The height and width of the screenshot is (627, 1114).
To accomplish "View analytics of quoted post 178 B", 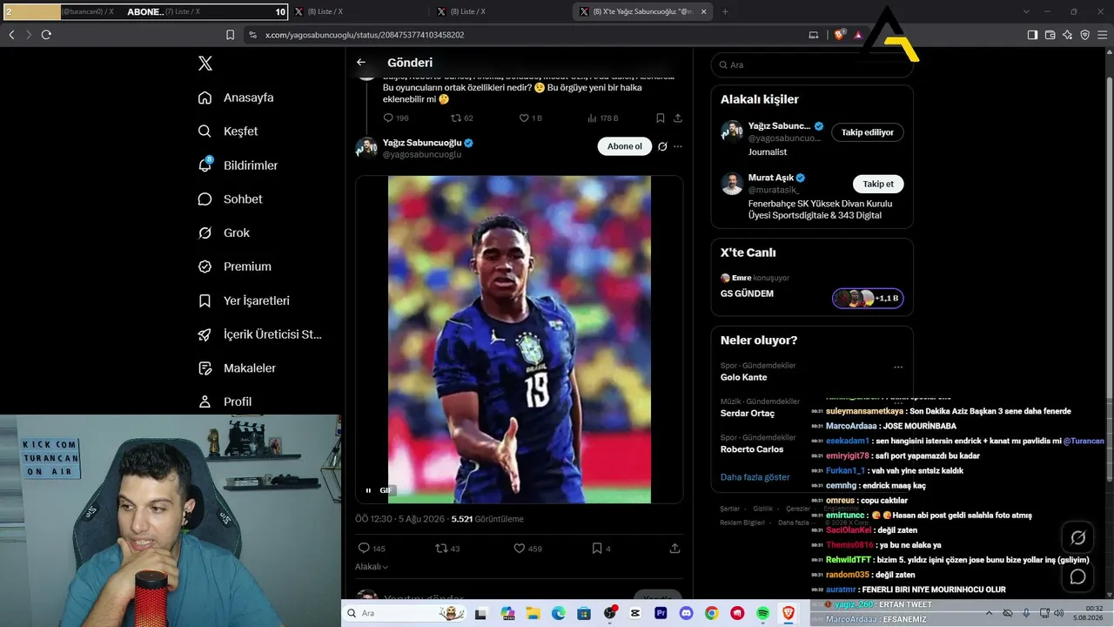I will click(x=603, y=118).
